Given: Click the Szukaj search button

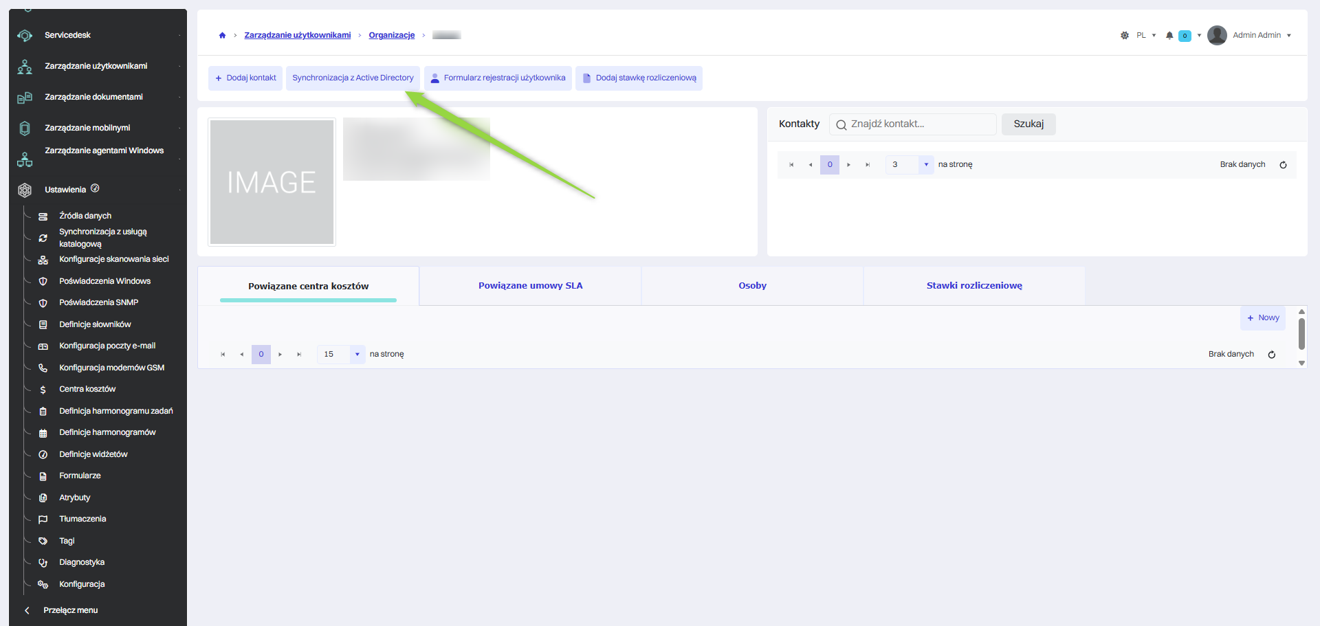Looking at the screenshot, I should [x=1028, y=124].
